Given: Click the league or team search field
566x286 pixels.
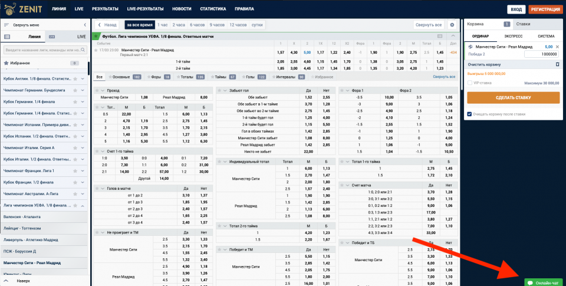Looking at the screenshot, I should [45, 50].
